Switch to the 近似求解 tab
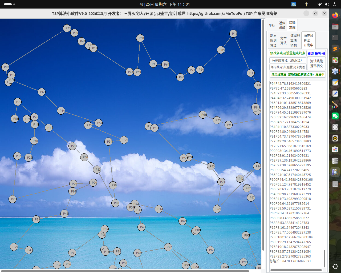The image size is (341, 273). click(282, 25)
